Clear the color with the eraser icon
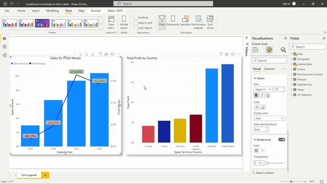The image size is (327, 184). (263, 107)
